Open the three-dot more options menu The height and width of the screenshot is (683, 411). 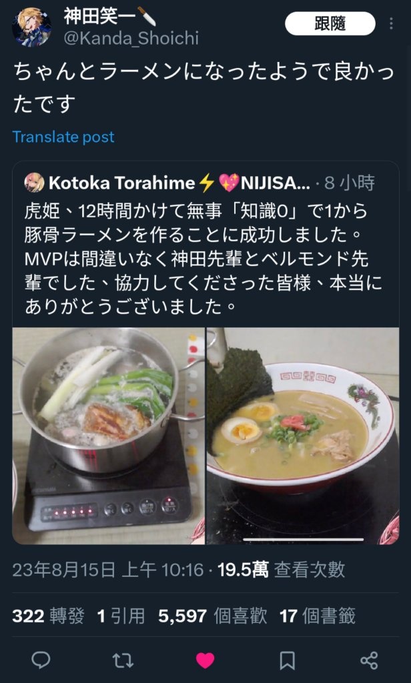(x=392, y=23)
